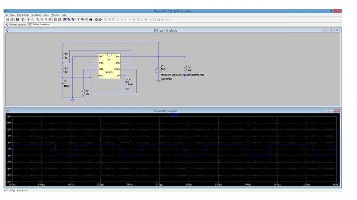The image size is (357, 200).
Task: Click the Cascade Windows icon
Action: coord(69,20)
